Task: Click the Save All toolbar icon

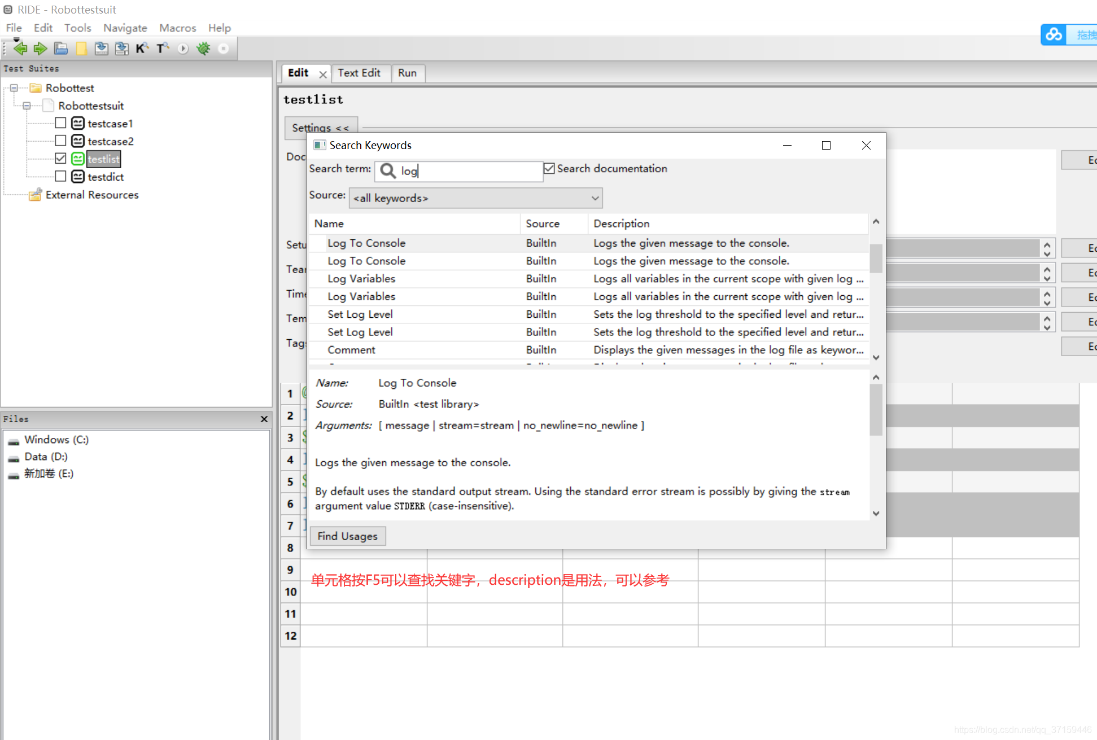Action: (121, 49)
